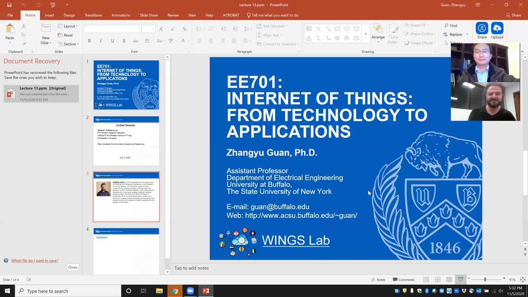This screenshot has height=297, width=528.
Task: Close the Document Recovery pane
Action: point(73,267)
